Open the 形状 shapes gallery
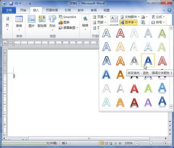 pos(52,23)
